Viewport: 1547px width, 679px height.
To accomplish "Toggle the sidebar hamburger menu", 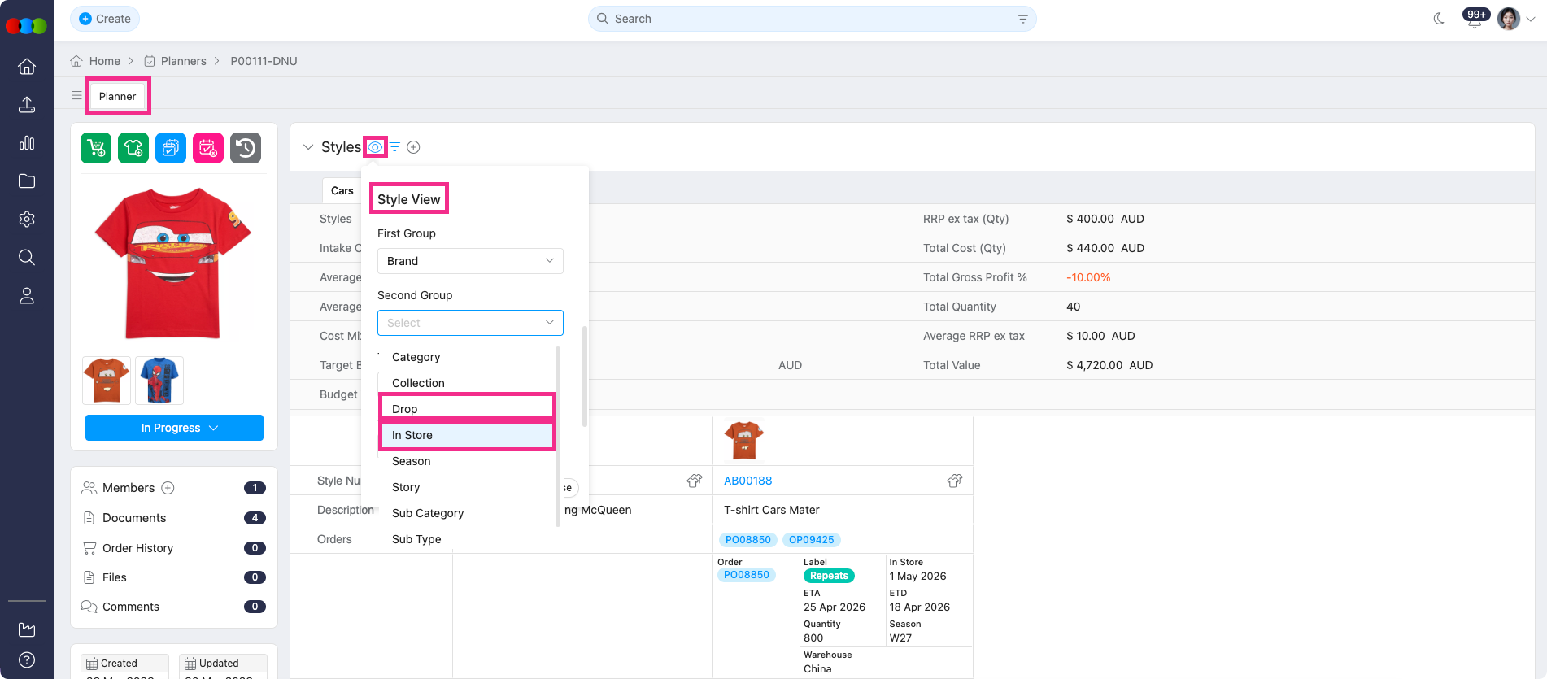I will pyautogui.click(x=76, y=96).
